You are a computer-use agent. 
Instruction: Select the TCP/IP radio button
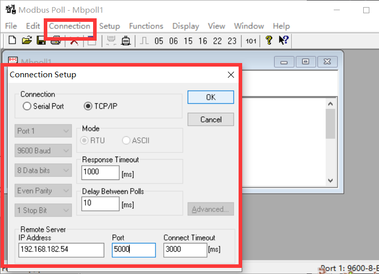click(x=88, y=106)
